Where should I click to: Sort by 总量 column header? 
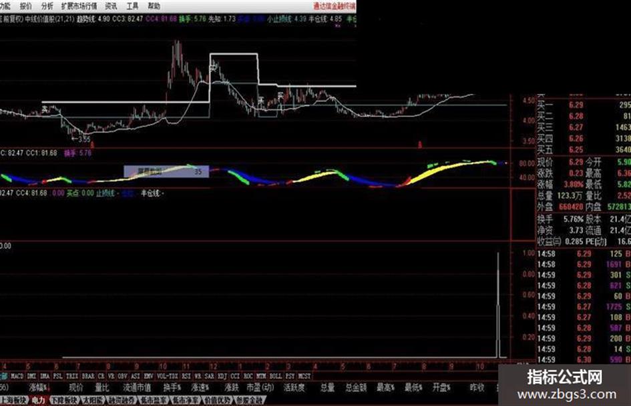(328, 388)
